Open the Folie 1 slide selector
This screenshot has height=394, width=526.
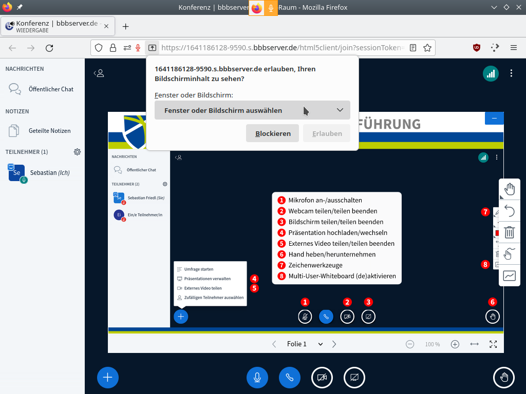coord(305,344)
